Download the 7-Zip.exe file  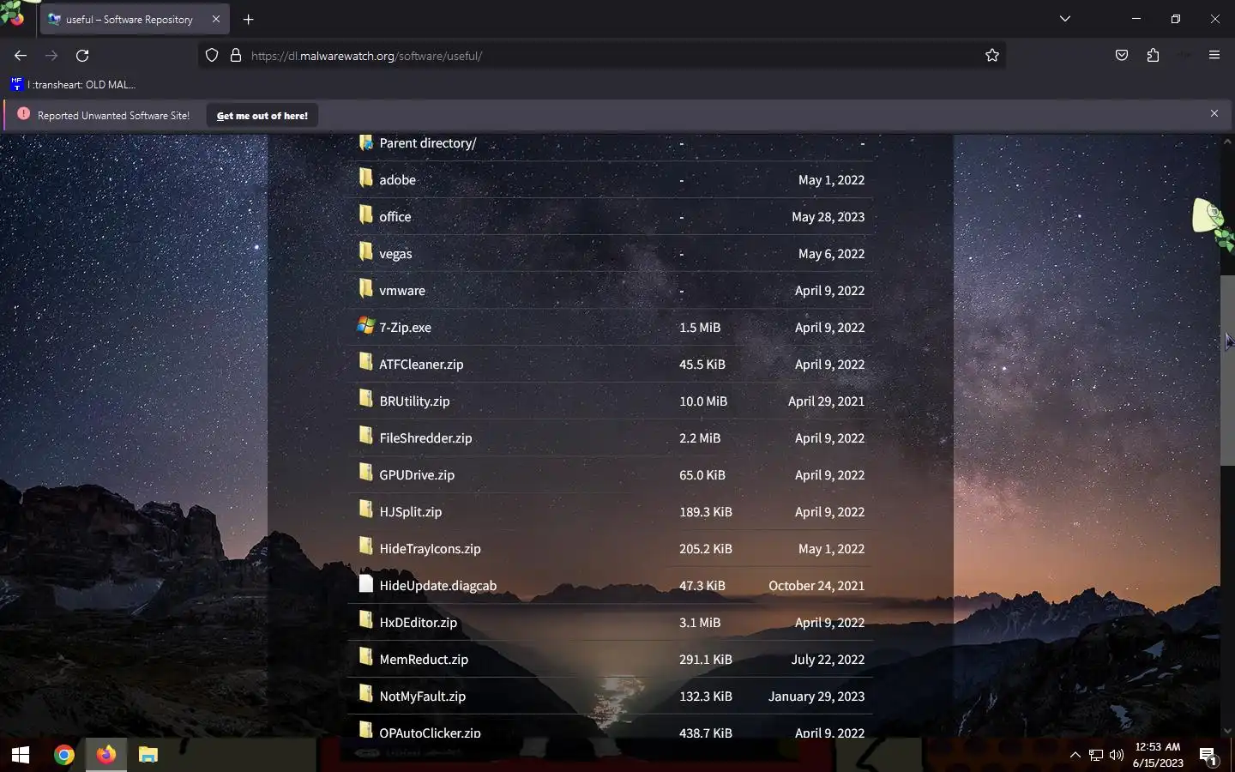[x=405, y=328]
